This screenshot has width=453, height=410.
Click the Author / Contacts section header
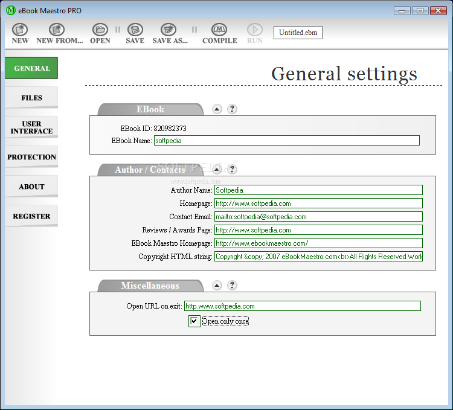[150, 170]
